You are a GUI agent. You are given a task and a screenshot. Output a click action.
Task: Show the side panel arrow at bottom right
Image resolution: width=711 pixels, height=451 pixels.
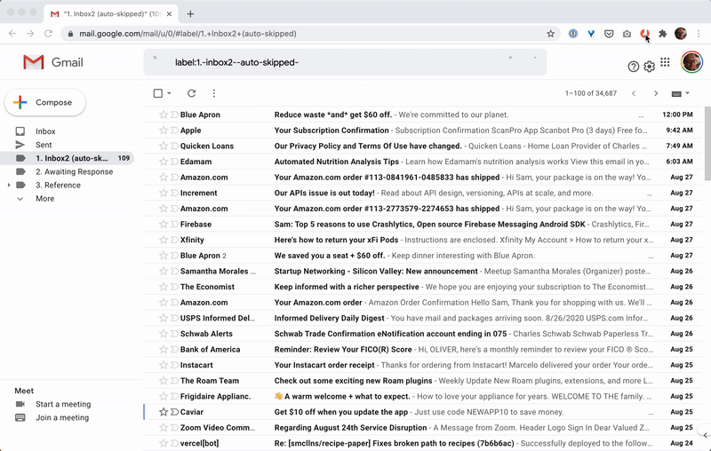(706, 435)
